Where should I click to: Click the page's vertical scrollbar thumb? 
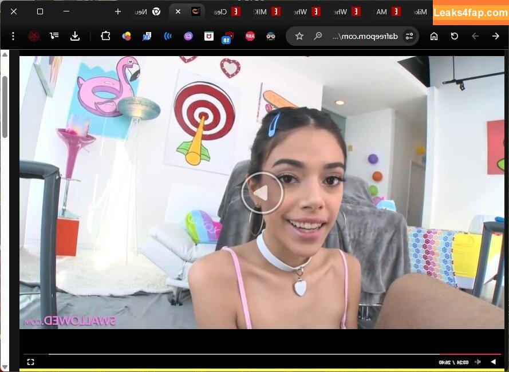(x=5, y=106)
